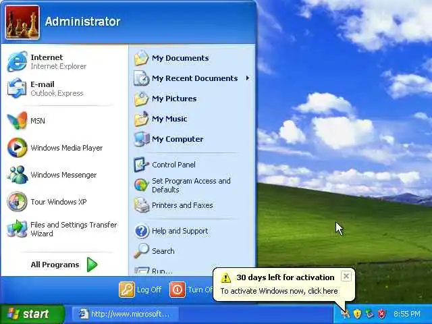
Task: Open Printers and Faxes icon
Action: pos(142,205)
